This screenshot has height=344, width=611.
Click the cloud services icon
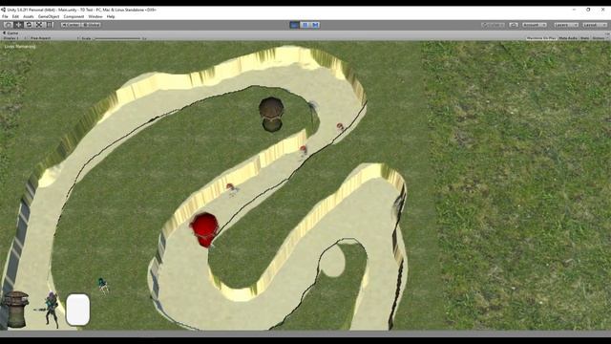[514, 25]
